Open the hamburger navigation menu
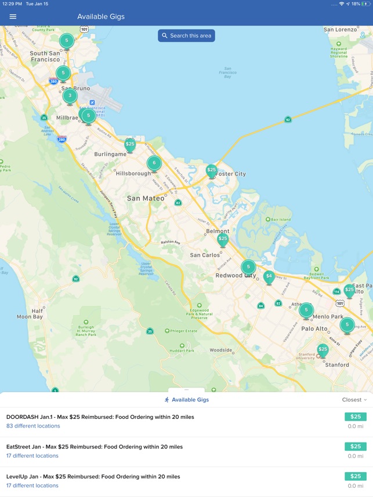Screen dimensions: 373x497 (13, 16)
